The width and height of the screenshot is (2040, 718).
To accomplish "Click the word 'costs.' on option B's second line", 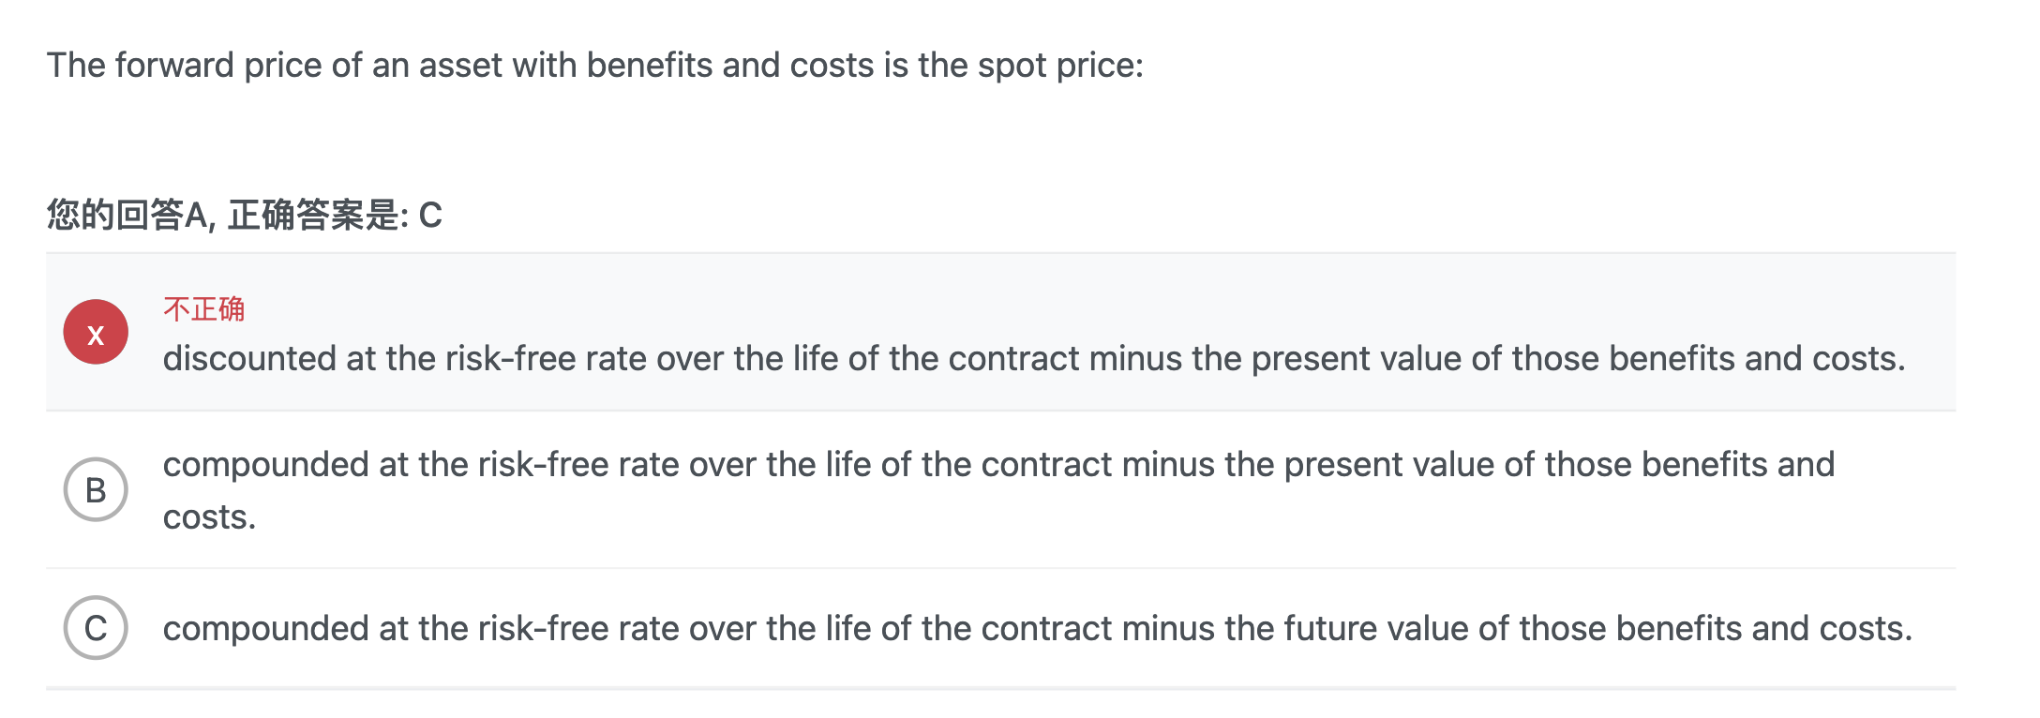I will pos(209,517).
